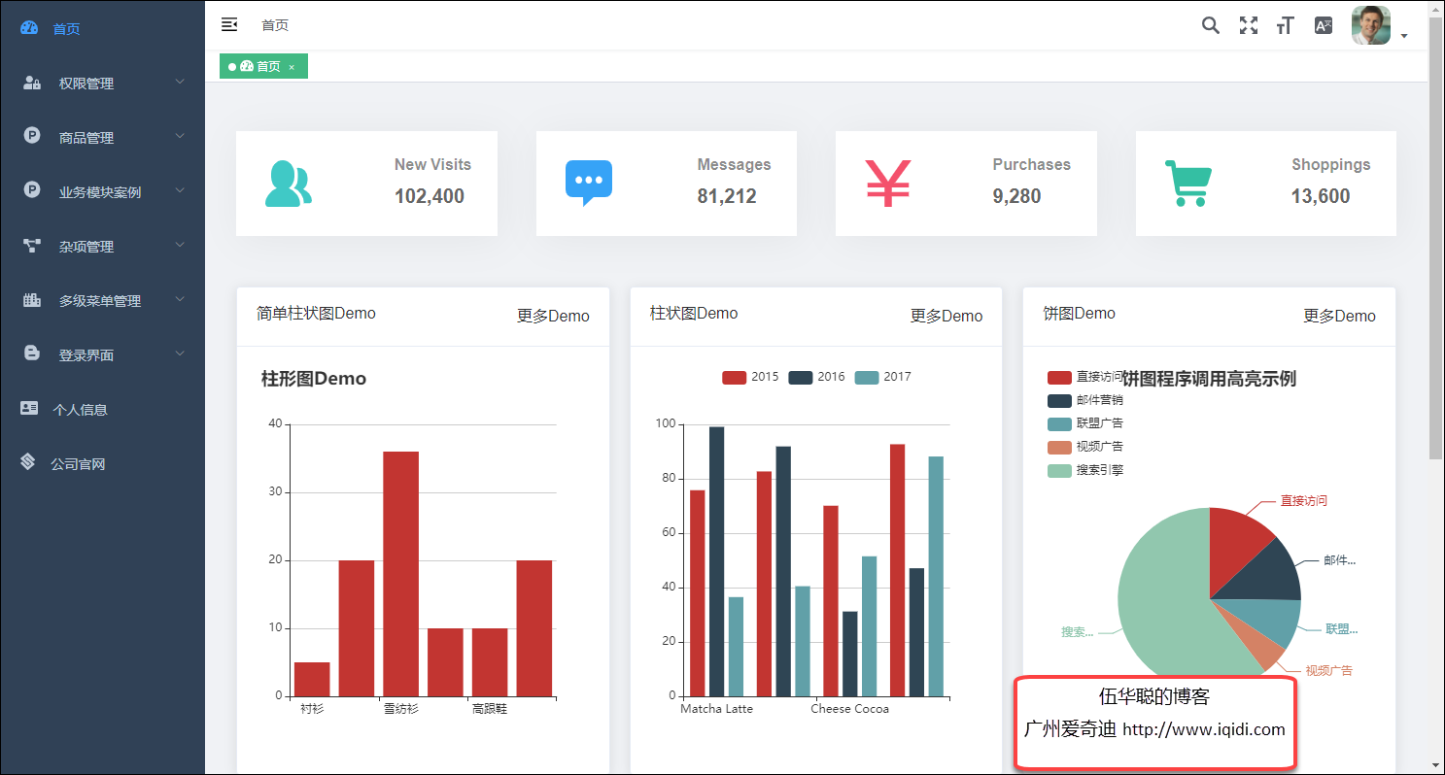The width and height of the screenshot is (1445, 775).
Task: Open 首页 in the sidebar menu
Action: pos(102,28)
